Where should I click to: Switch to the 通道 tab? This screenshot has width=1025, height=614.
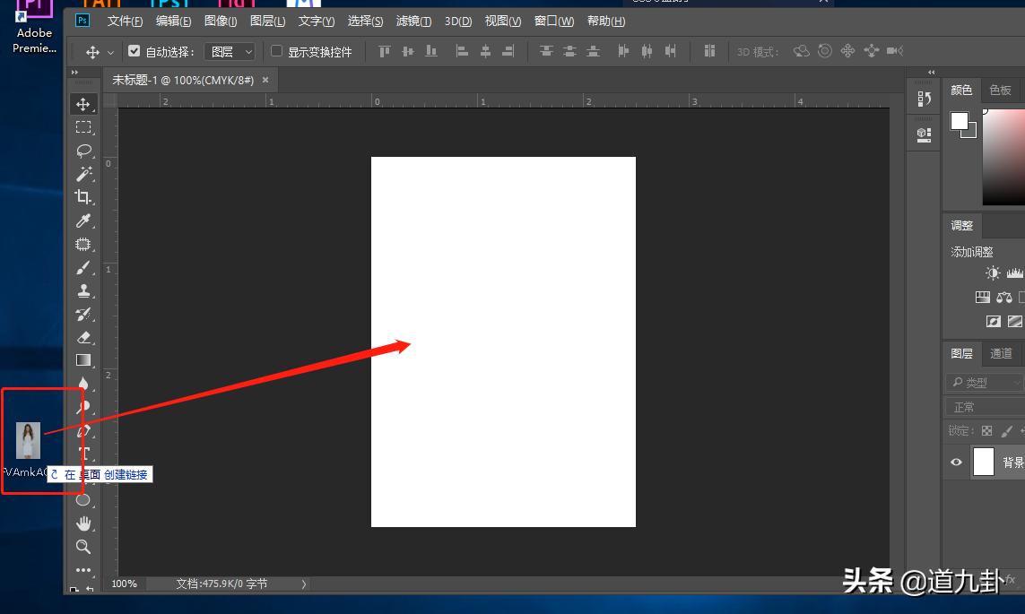[x=1001, y=353]
